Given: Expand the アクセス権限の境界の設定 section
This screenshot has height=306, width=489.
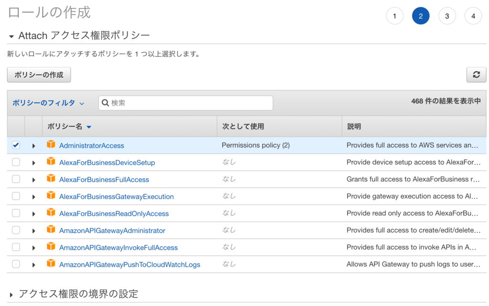Looking at the screenshot, I should [x=11, y=295].
